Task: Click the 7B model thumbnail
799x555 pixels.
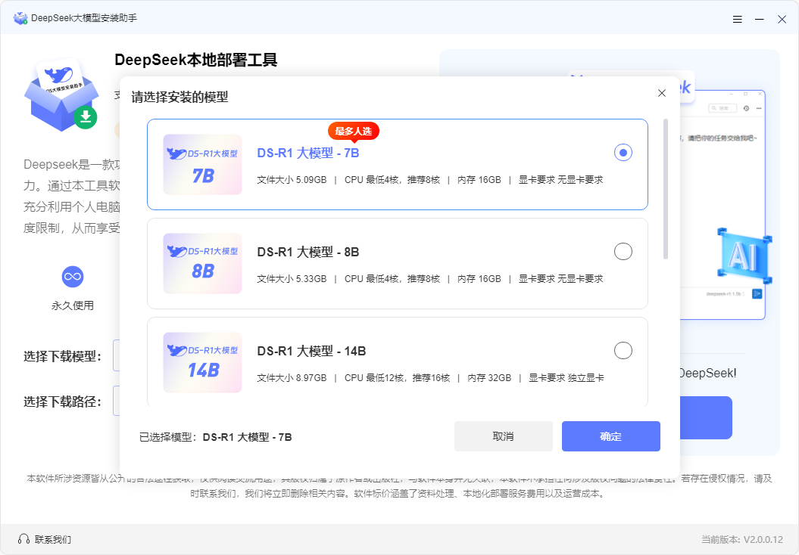Action: pyautogui.click(x=202, y=165)
